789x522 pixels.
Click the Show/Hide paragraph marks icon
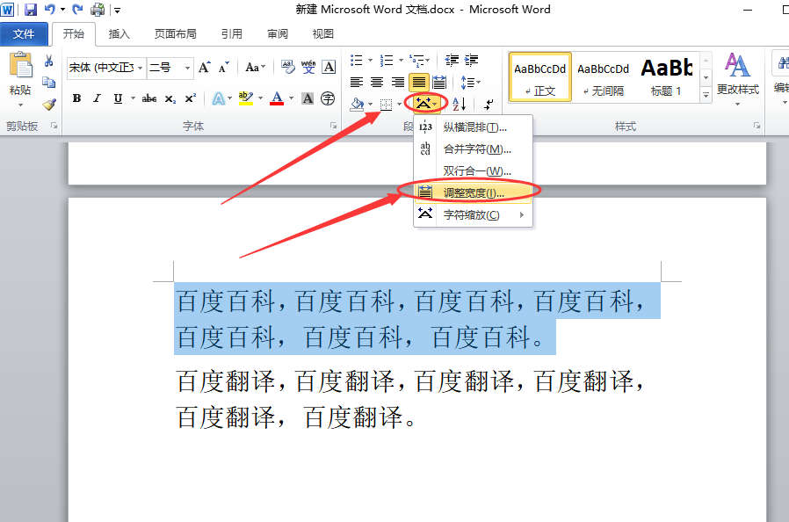(489, 105)
